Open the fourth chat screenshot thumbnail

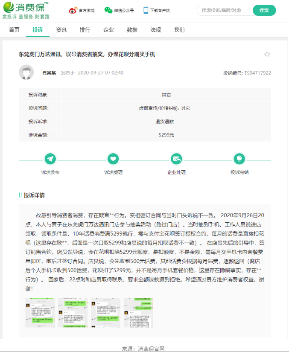click(x=138, y=312)
